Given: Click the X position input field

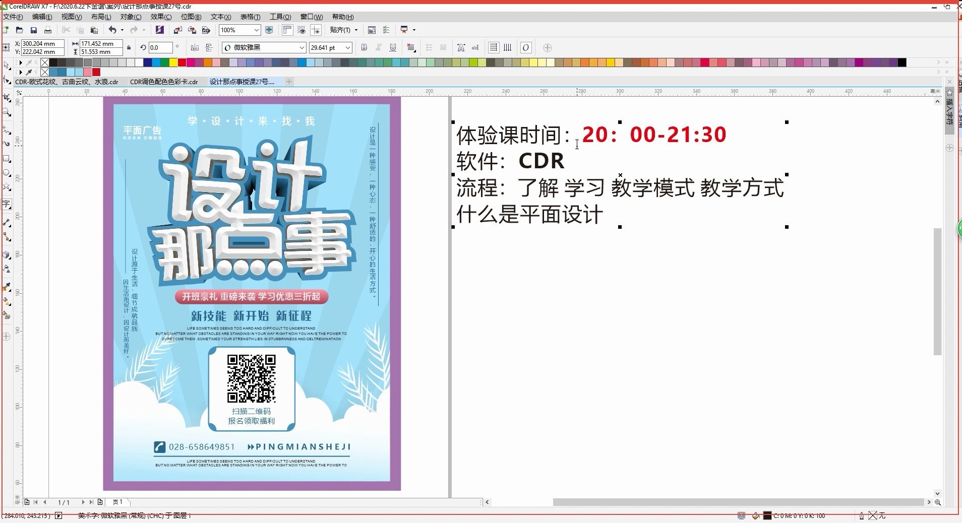Looking at the screenshot, I should [x=40, y=44].
